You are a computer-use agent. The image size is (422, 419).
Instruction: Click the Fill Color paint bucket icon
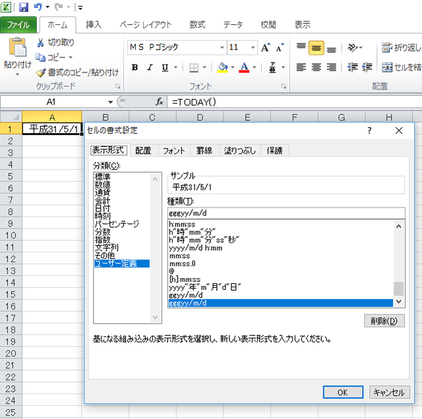coord(223,67)
